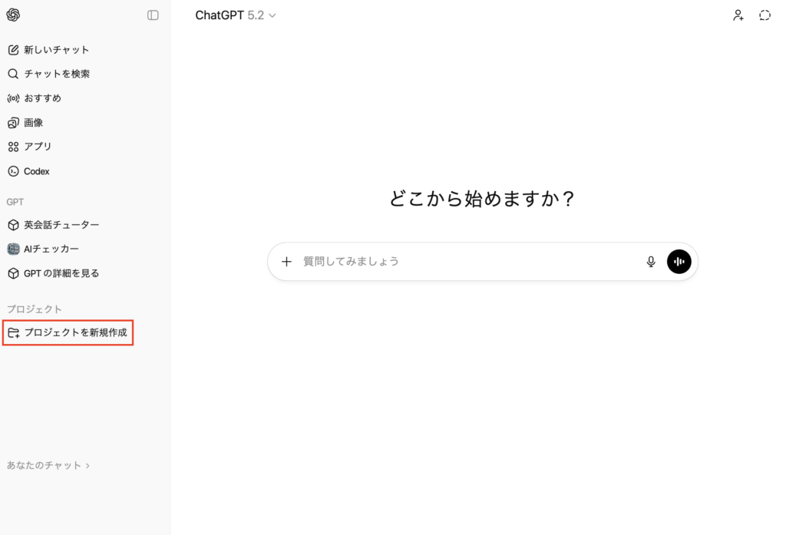Start a temporary chat using dashed circle icon
Viewport: 786px width, 535px height.
pos(765,15)
